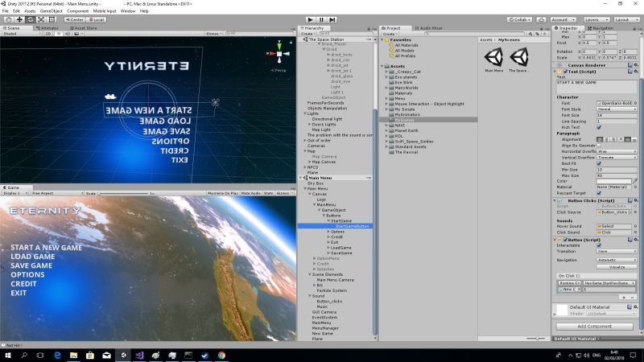Open Text Script component gear menu
This screenshot has height=362, width=644.
(x=636, y=72)
